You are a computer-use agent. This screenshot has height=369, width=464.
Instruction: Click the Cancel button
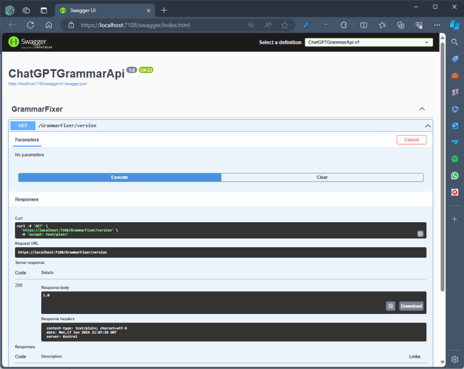coord(411,140)
